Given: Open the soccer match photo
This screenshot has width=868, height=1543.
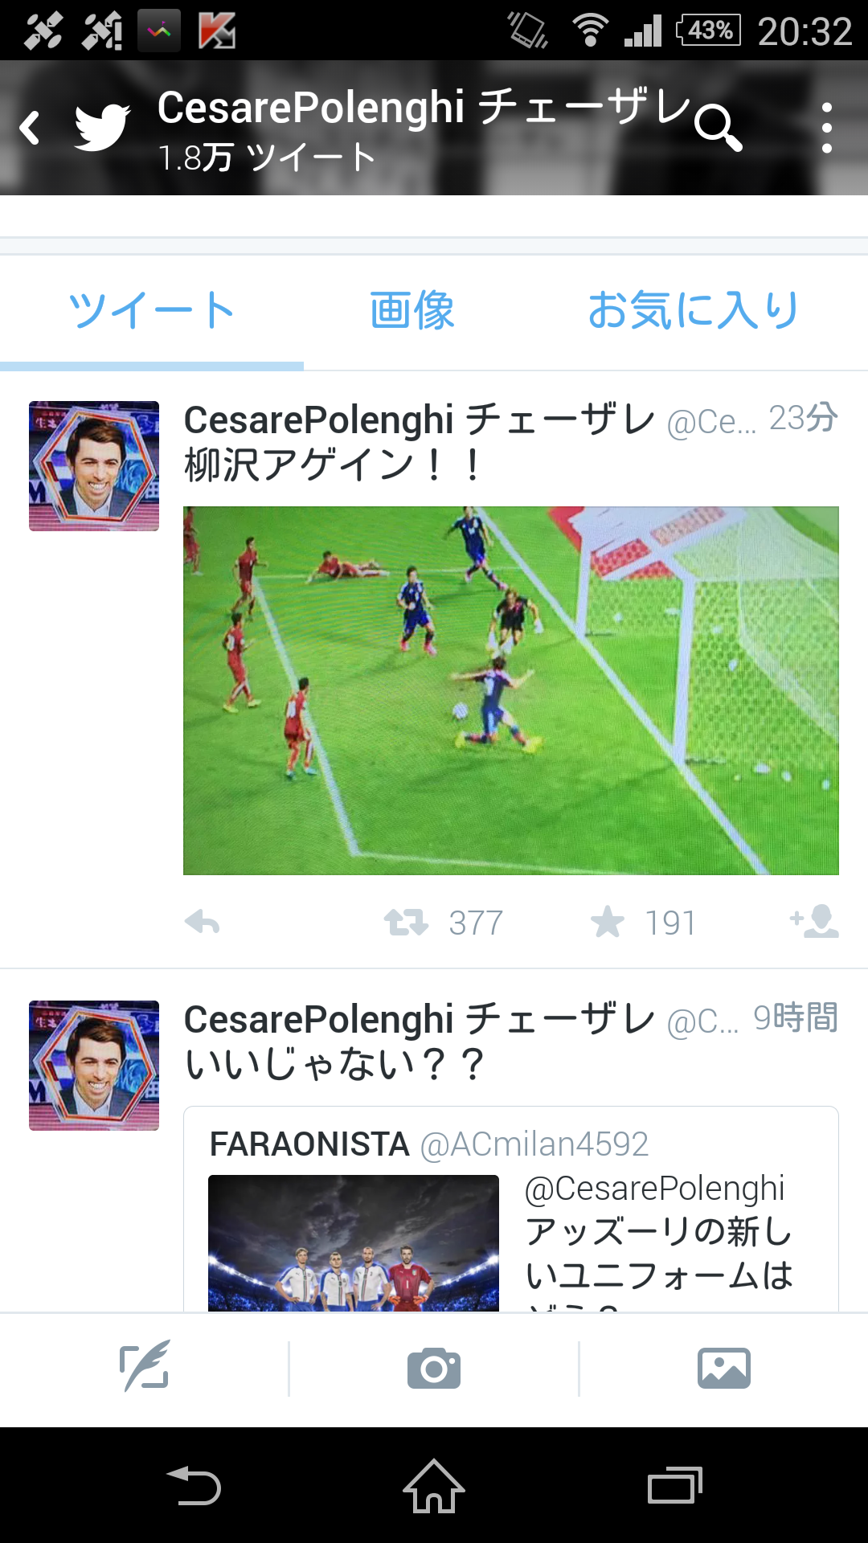Looking at the screenshot, I should (511, 690).
